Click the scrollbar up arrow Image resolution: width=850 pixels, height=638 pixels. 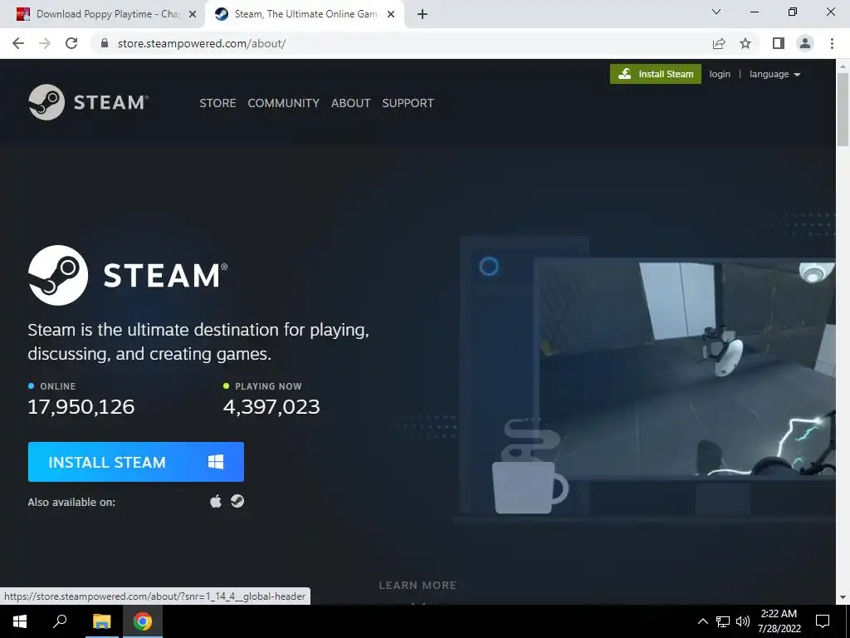[843, 66]
